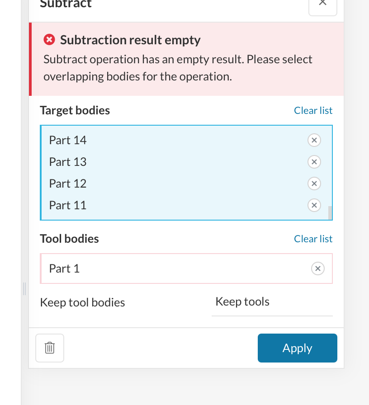Click the target bodies list scrollbar
The width and height of the screenshot is (369, 405).
click(330, 212)
